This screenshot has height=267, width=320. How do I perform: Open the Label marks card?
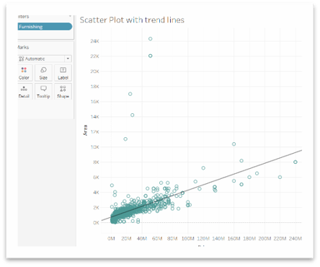tap(63, 73)
